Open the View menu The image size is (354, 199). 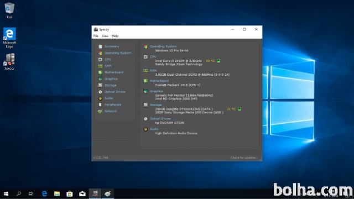coord(105,36)
